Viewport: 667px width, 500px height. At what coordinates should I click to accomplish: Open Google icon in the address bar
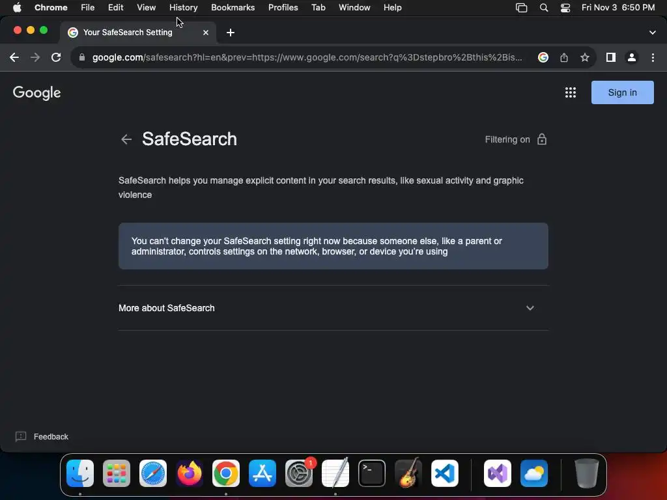click(543, 57)
